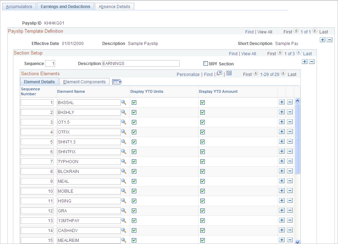Click inside the EARNINGS description field
The image size is (338, 244).
tap(141, 63)
